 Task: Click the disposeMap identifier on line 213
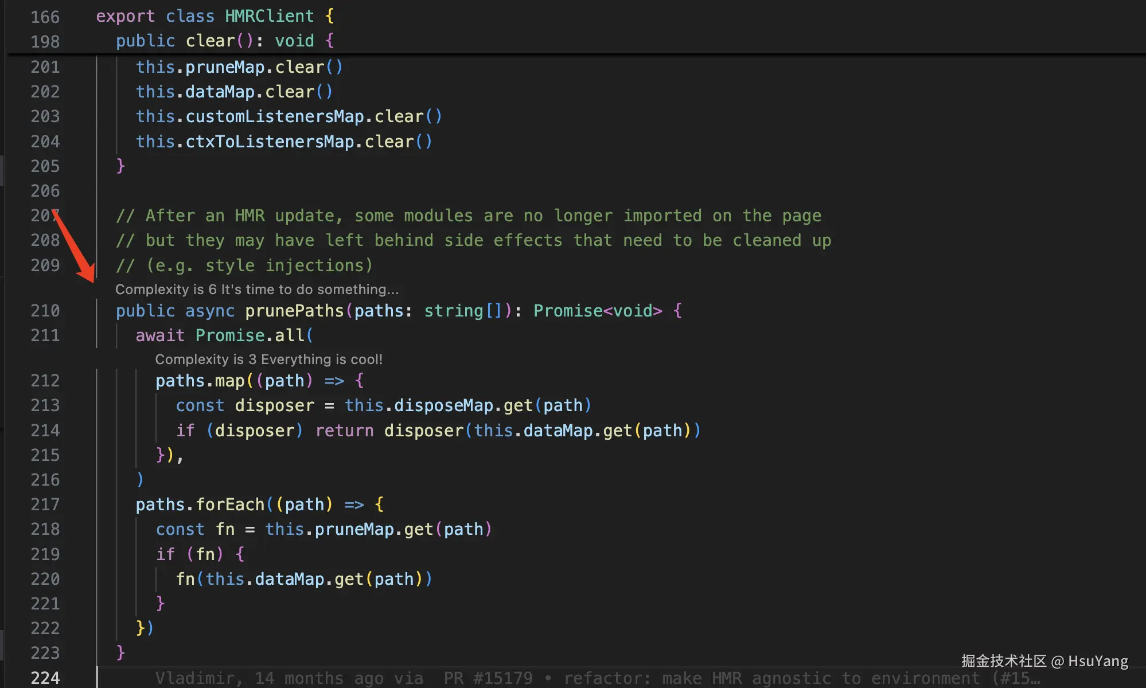tap(443, 405)
